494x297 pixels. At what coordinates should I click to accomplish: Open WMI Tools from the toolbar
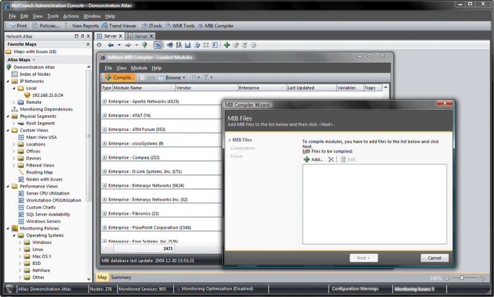(180, 26)
